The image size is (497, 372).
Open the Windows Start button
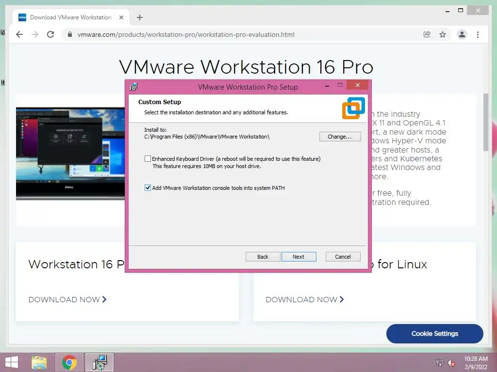12,362
